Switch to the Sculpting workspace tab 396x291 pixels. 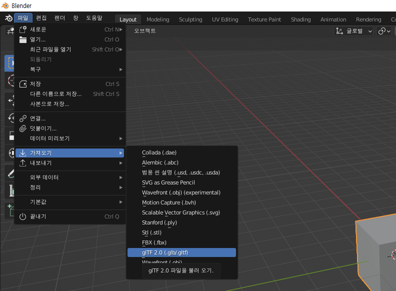click(190, 19)
